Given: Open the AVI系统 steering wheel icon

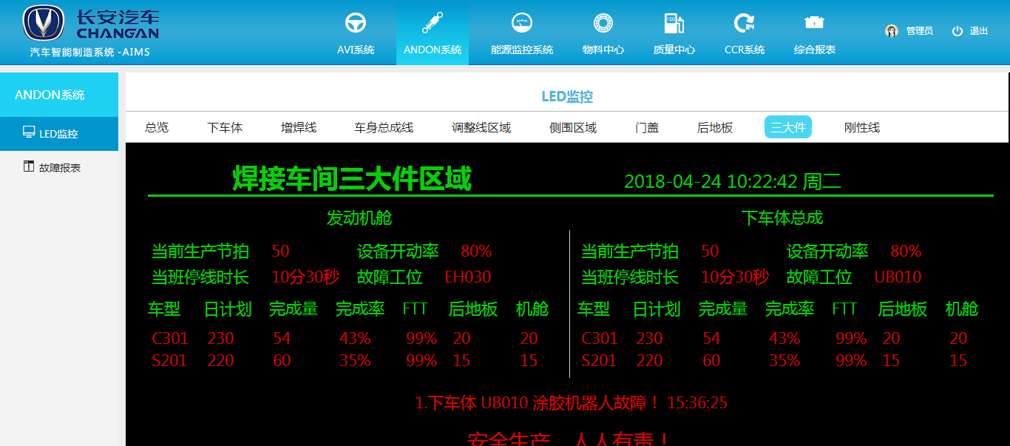Looking at the screenshot, I should coord(356,23).
